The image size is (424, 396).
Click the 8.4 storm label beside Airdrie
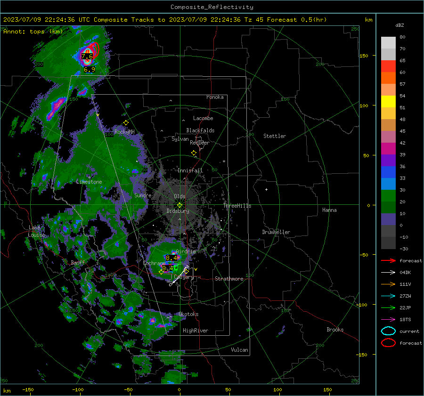171,258
